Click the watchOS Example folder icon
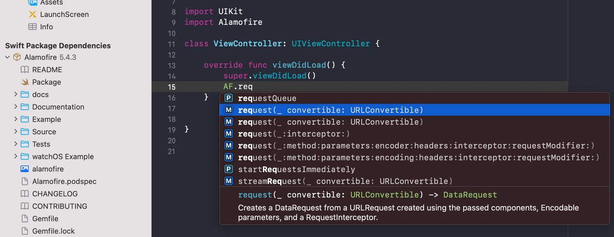 (x=25, y=157)
